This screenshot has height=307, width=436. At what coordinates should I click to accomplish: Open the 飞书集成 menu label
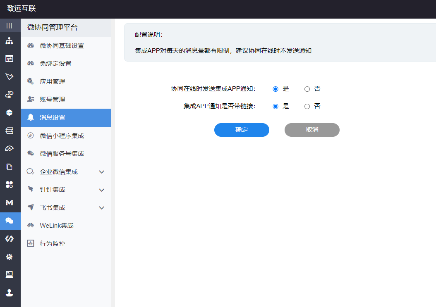(52, 207)
